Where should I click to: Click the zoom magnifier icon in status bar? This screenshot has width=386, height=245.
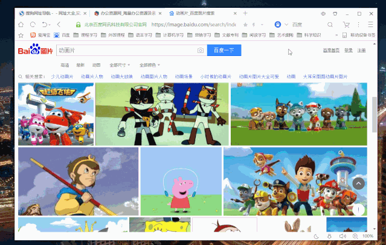coord(355,236)
